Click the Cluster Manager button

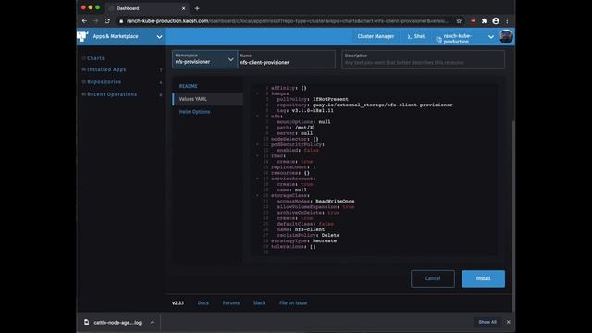[376, 36]
